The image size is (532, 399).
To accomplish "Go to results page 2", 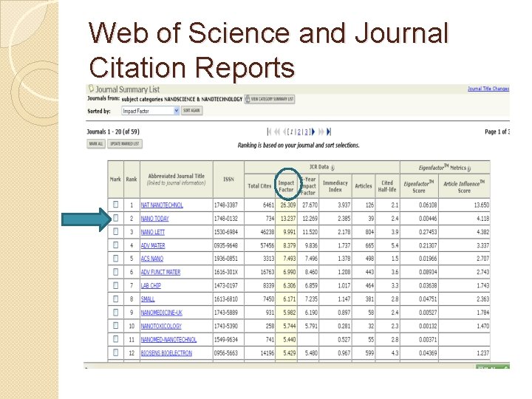I will tap(299, 132).
